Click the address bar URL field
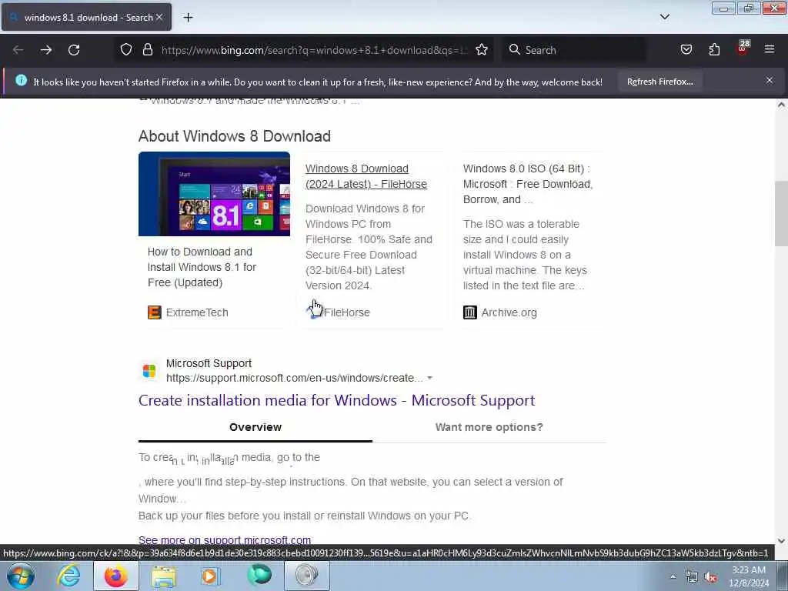Viewport: 788px width, 591px height. coord(314,50)
